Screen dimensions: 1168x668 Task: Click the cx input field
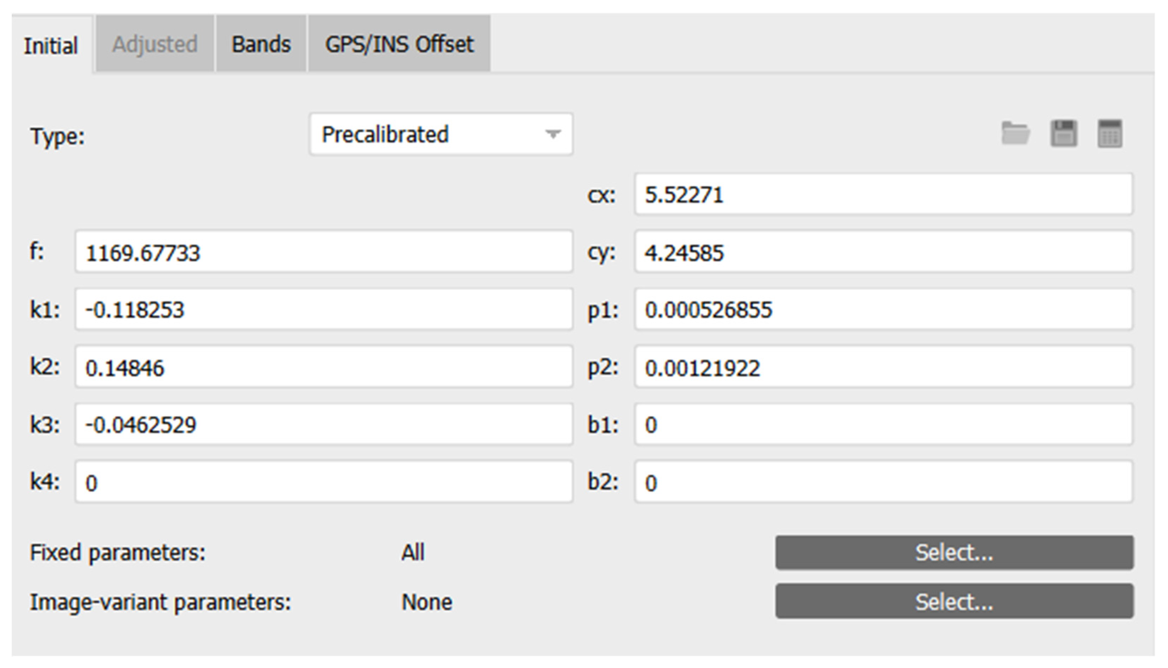(x=883, y=195)
